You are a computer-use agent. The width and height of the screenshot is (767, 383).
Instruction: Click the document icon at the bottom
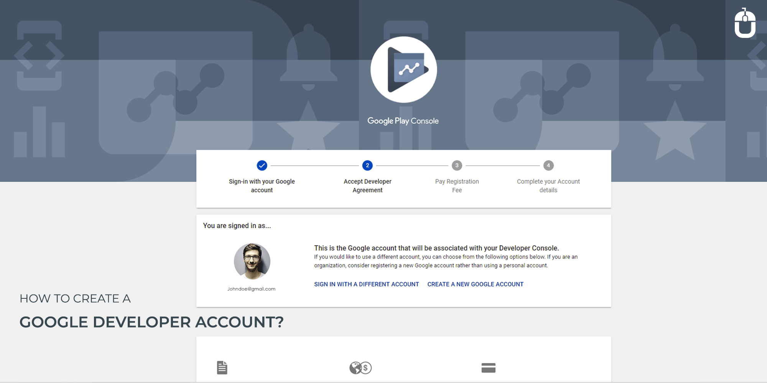222,368
